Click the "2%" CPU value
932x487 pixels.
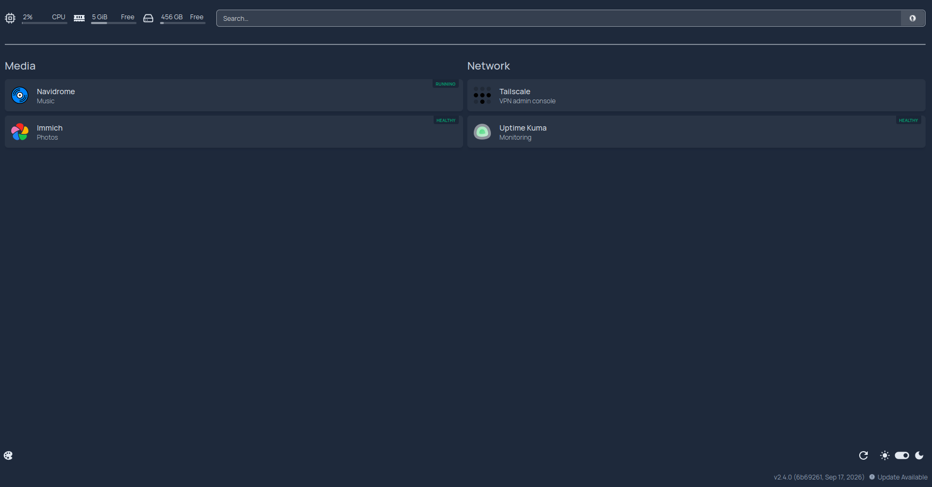[28, 17]
